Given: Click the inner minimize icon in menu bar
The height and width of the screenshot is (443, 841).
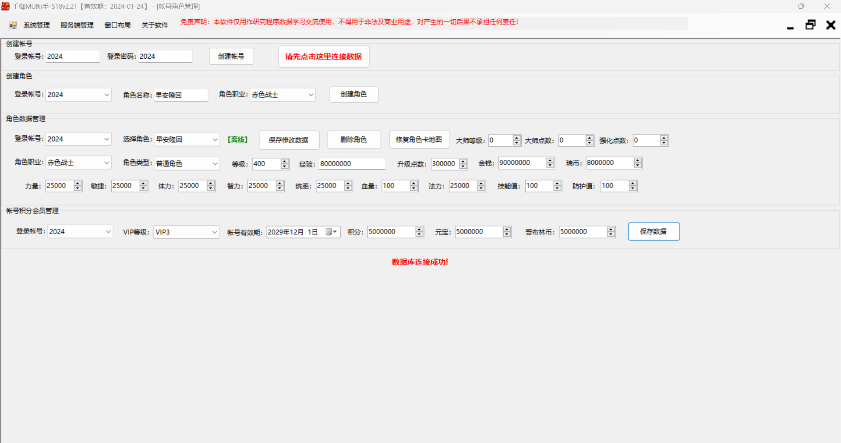Looking at the screenshot, I should [x=790, y=26].
